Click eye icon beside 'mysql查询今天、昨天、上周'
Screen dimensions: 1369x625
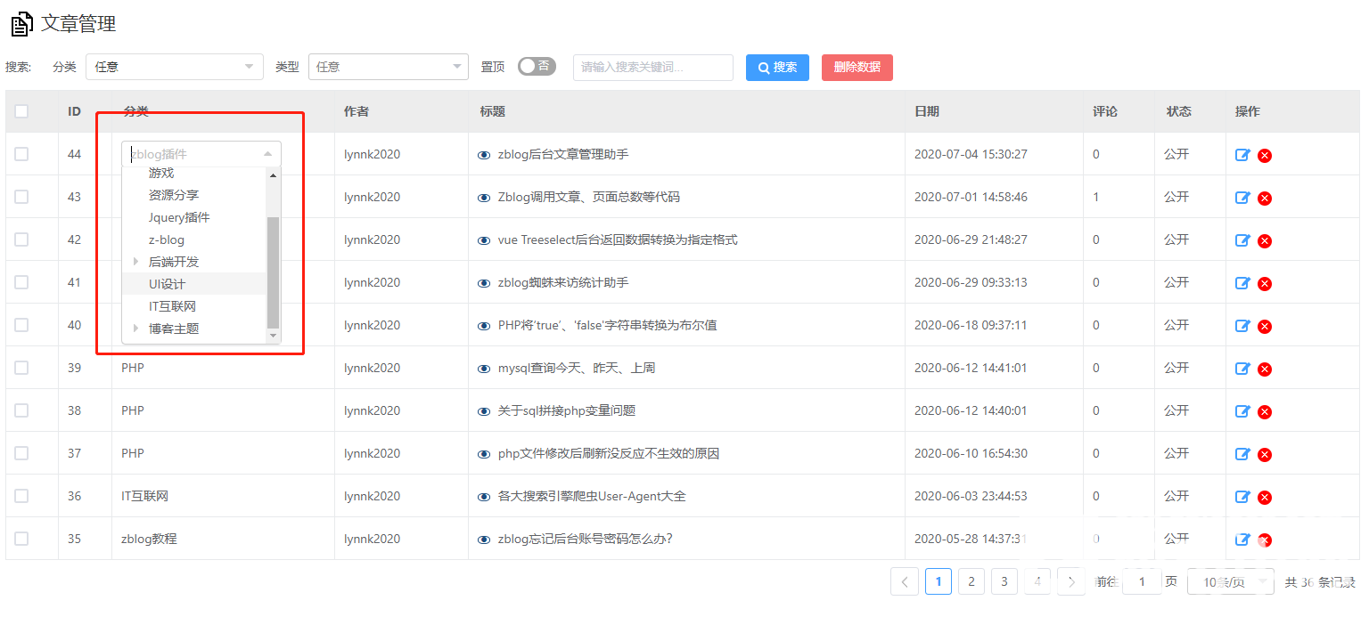pyautogui.click(x=484, y=369)
